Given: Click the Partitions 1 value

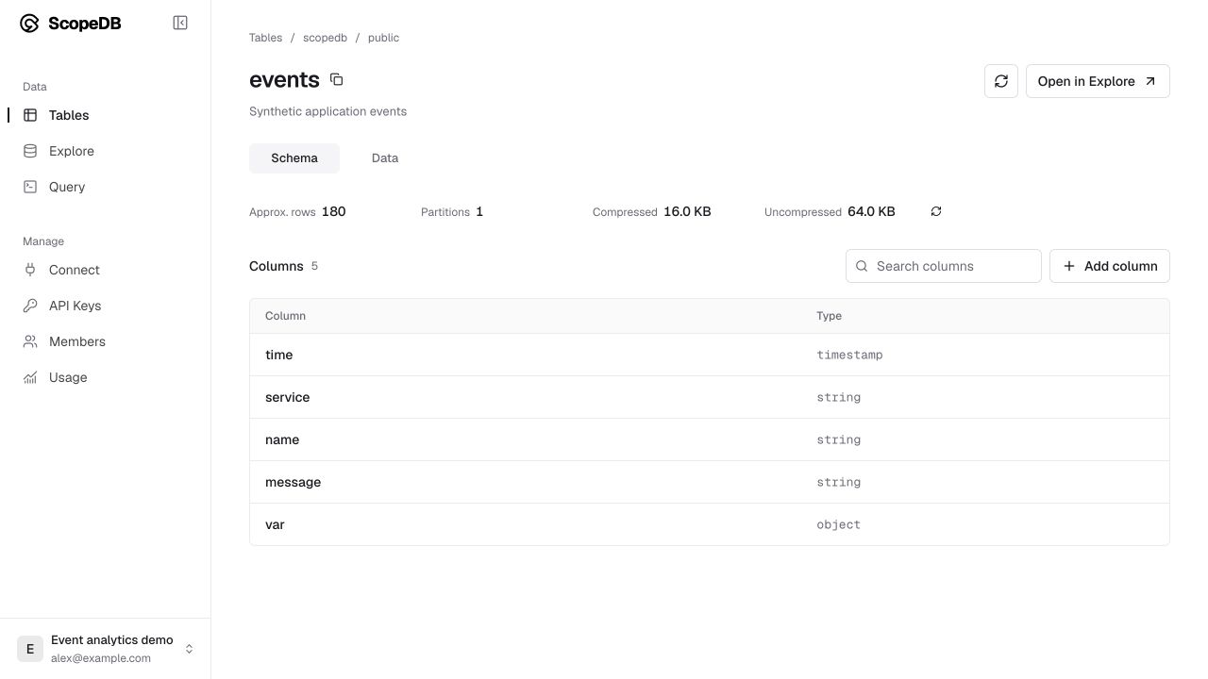Looking at the screenshot, I should [x=479, y=211].
